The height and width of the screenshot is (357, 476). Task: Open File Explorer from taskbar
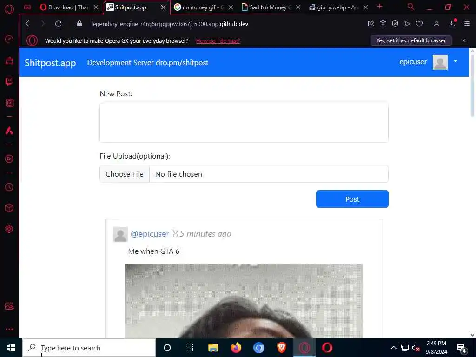pos(213,348)
